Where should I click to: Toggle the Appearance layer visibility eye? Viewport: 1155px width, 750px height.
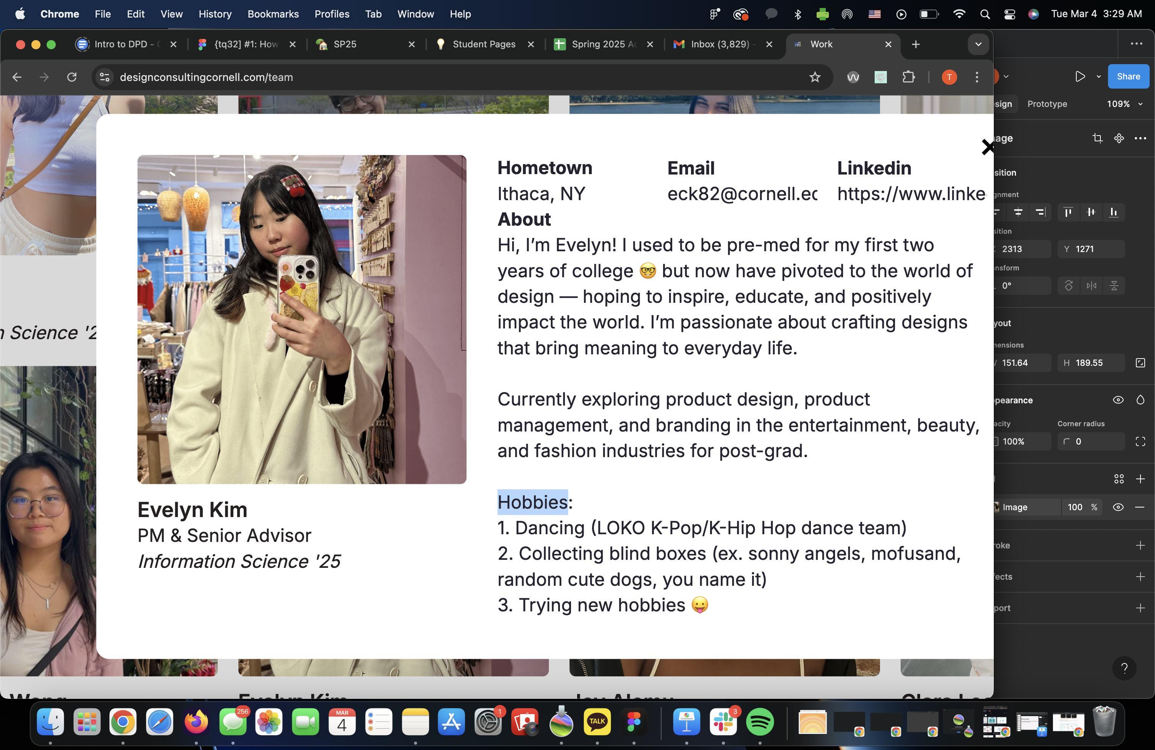click(x=1118, y=400)
